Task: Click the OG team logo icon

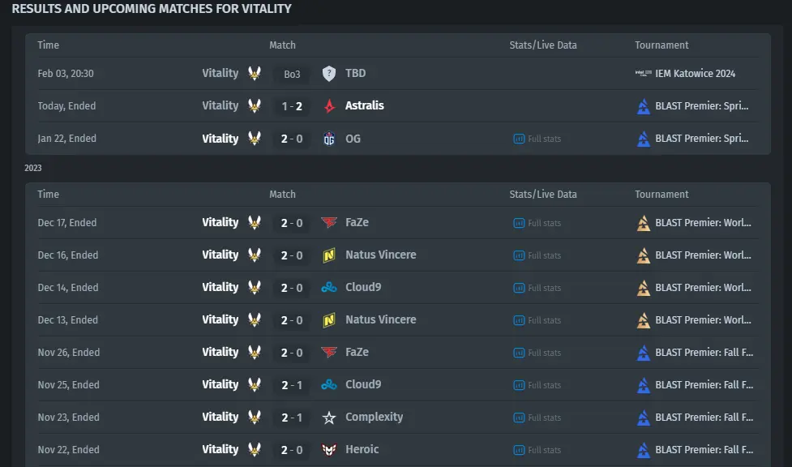Action: tap(329, 139)
